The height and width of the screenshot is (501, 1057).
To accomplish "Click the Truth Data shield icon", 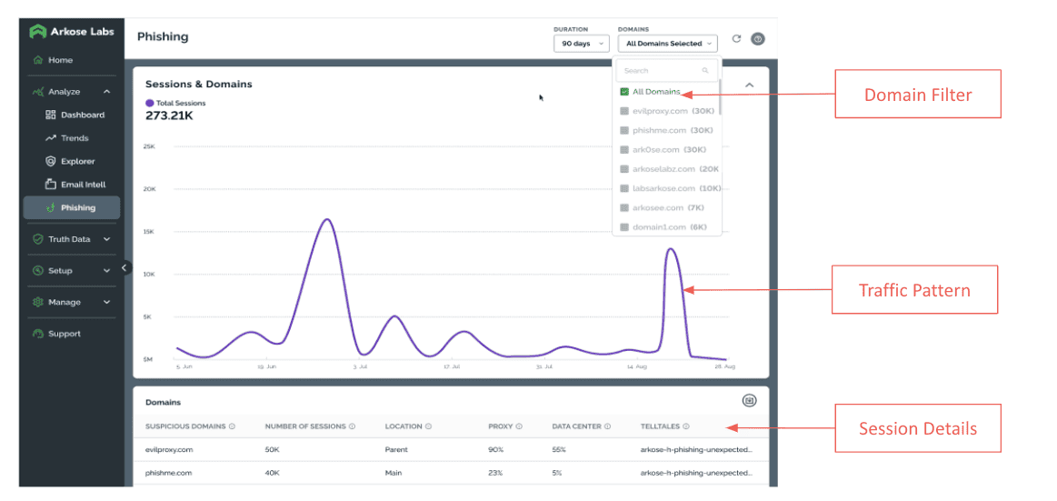I will coord(38,239).
